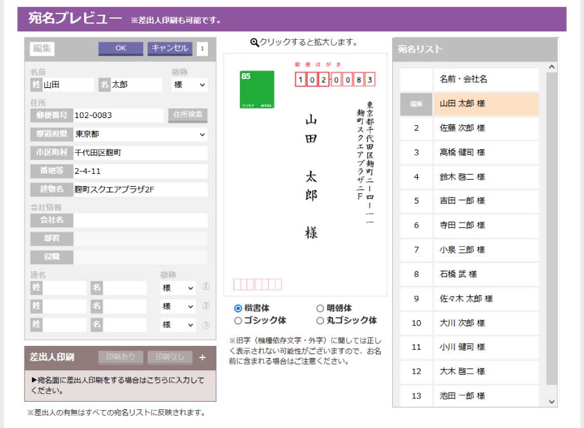The width and height of the screenshot is (584, 428).
Task: Select 佐藤 次郎 in the address list
Action: 486,128
